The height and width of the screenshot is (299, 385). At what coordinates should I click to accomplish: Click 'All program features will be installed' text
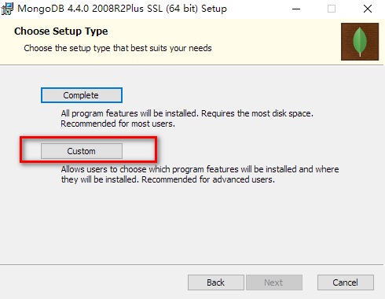(130, 113)
